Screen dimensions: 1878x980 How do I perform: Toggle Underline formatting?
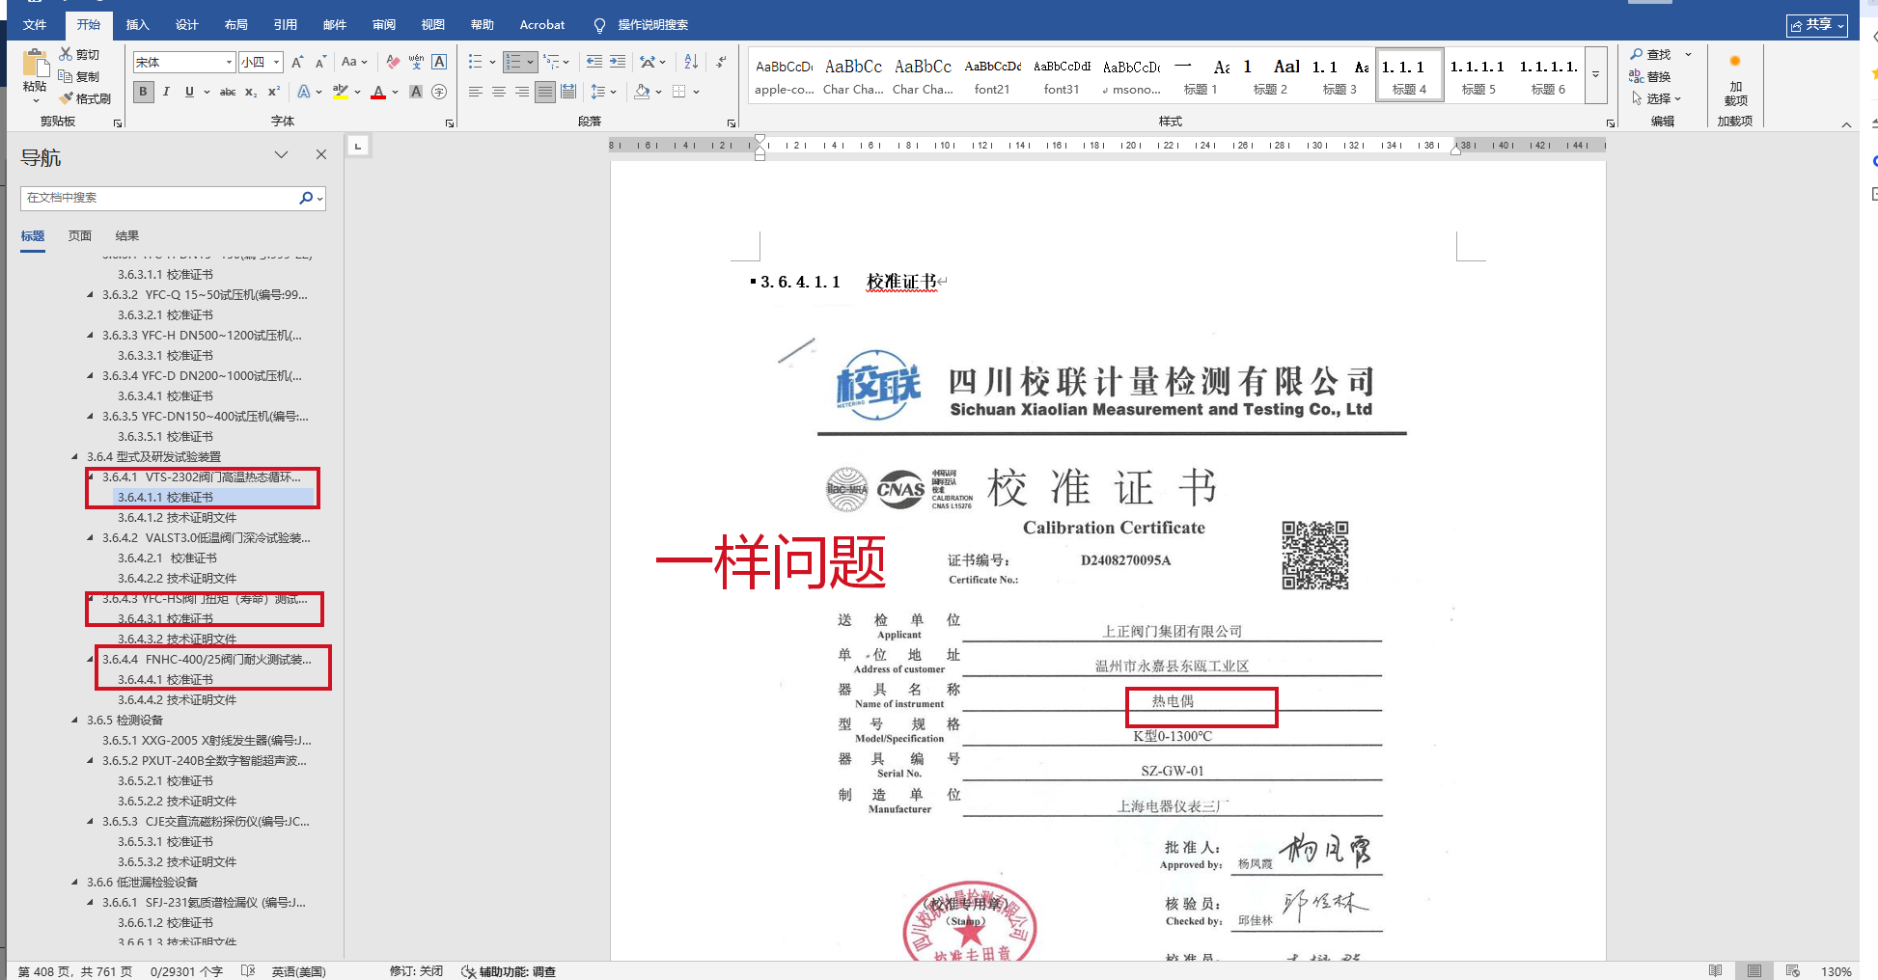point(189,92)
